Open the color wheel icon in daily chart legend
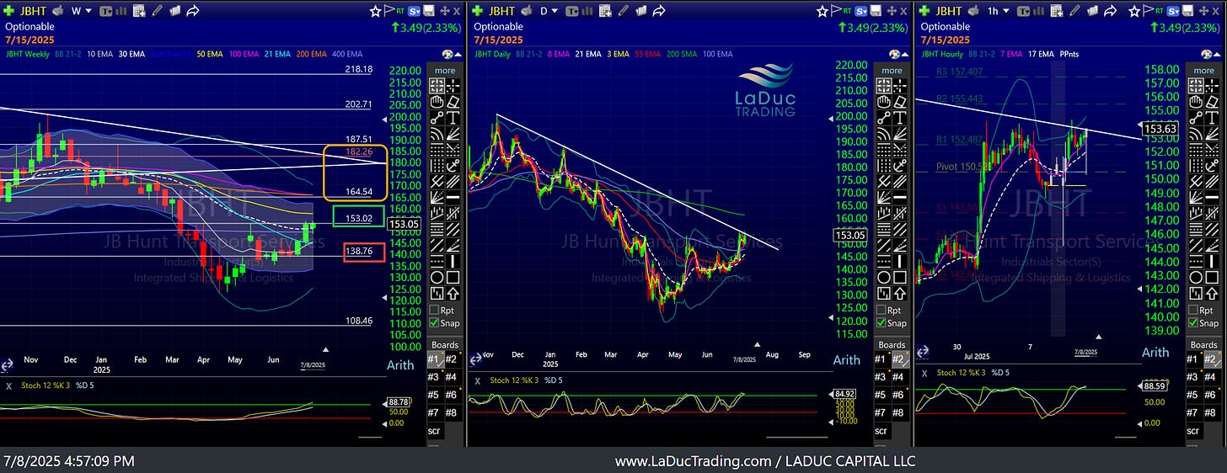Image resolution: width=1227 pixels, height=473 pixels. pyautogui.click(x=894, y=54)
